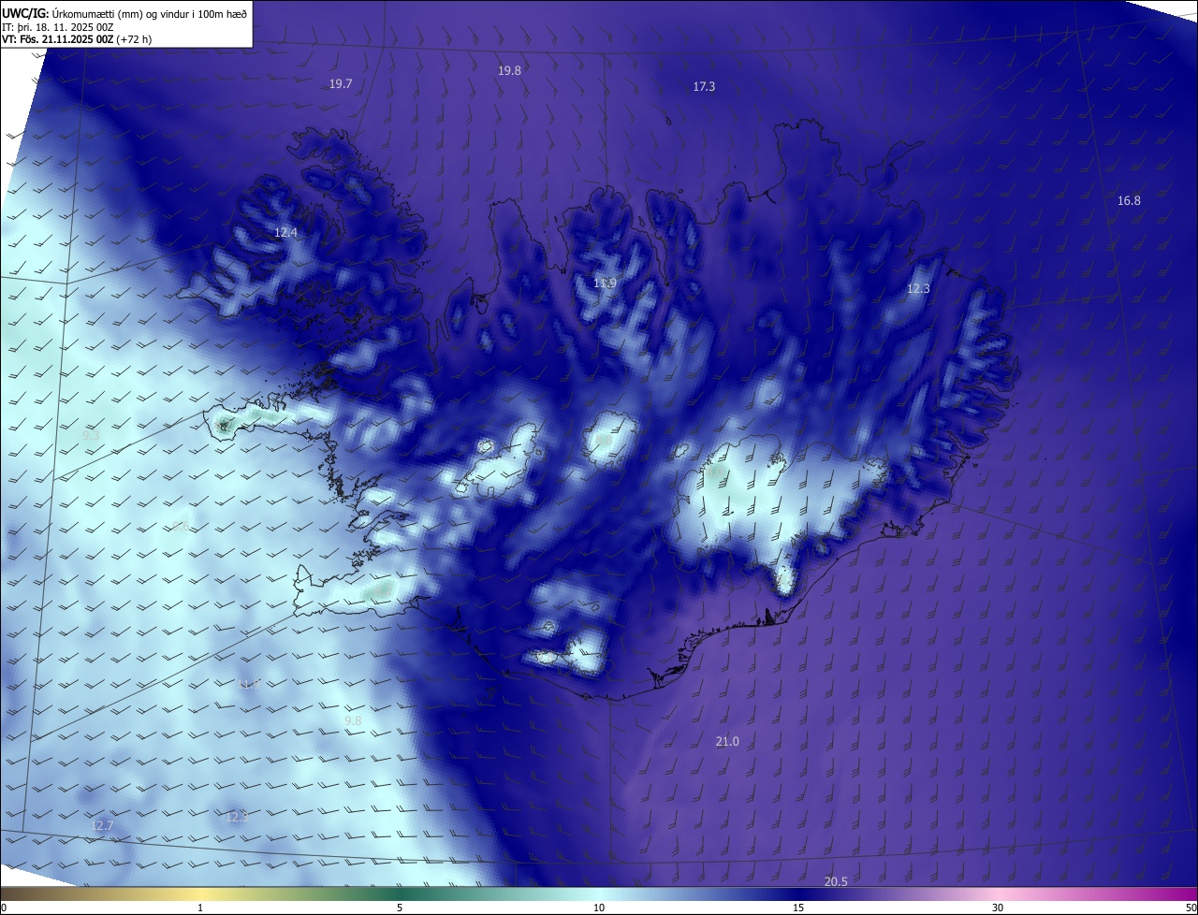Click the initial time line 'IT: þri. 18. 11. 2025 00Z'
Viewport: 1198px width, 915px height.
coord(58,27)
